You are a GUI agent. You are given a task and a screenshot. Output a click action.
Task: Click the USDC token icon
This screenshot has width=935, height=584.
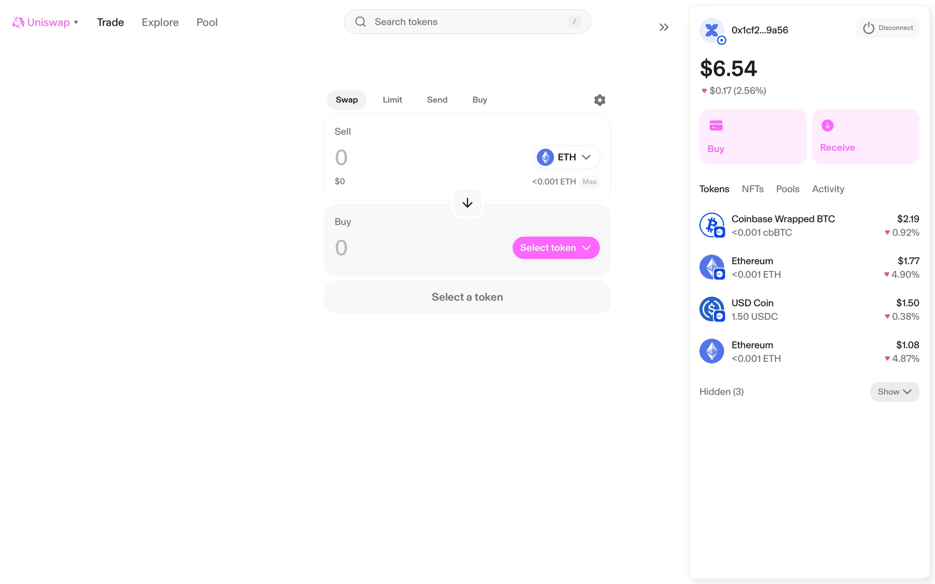712,310
